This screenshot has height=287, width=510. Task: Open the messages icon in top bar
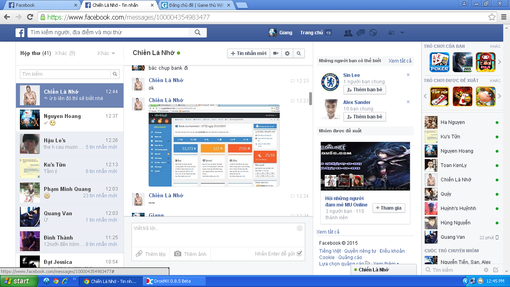361,33
